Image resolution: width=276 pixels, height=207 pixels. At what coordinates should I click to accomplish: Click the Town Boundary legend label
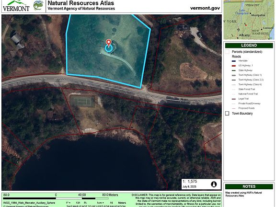(x=242, y=114)
